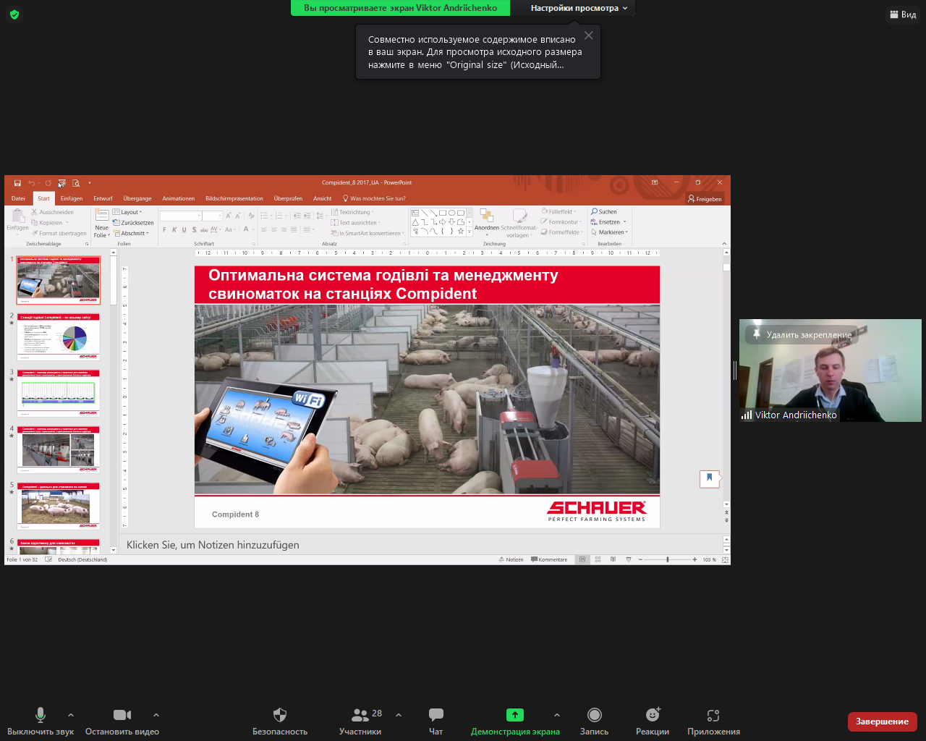Stop the video camera (Остановить видео)
The width and height of the screenshot is (926, 741).
click(x=122, y=715)
